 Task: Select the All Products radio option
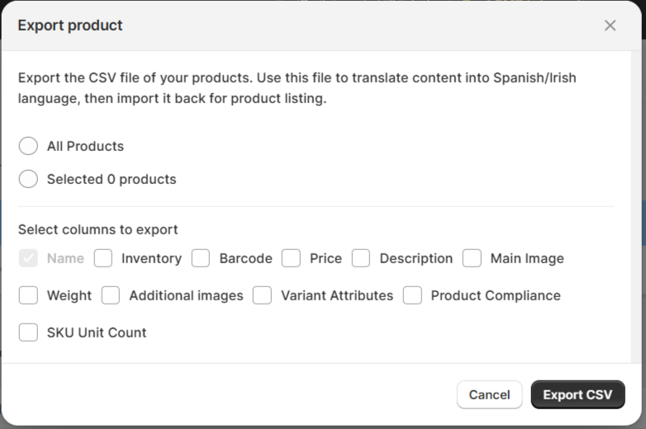28,146
